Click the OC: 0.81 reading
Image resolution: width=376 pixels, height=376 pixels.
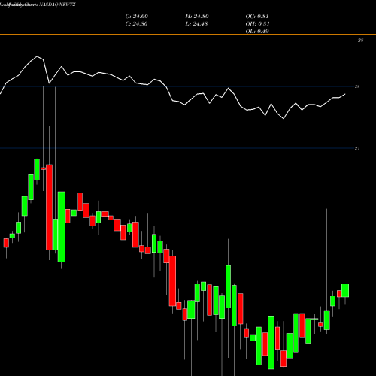(257, 17)
